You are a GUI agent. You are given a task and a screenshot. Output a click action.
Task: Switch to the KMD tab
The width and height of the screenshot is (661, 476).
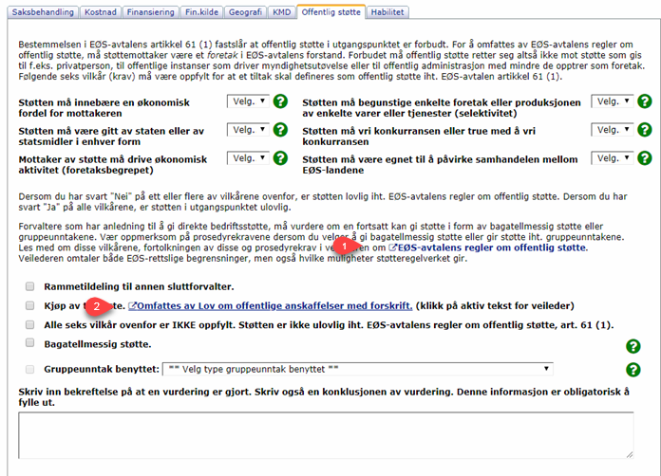(x=282, y=12)
